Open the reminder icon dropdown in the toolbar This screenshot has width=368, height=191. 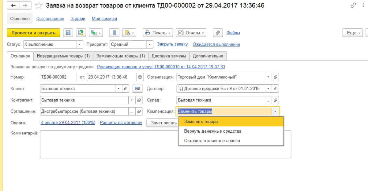tap(129, 33)
